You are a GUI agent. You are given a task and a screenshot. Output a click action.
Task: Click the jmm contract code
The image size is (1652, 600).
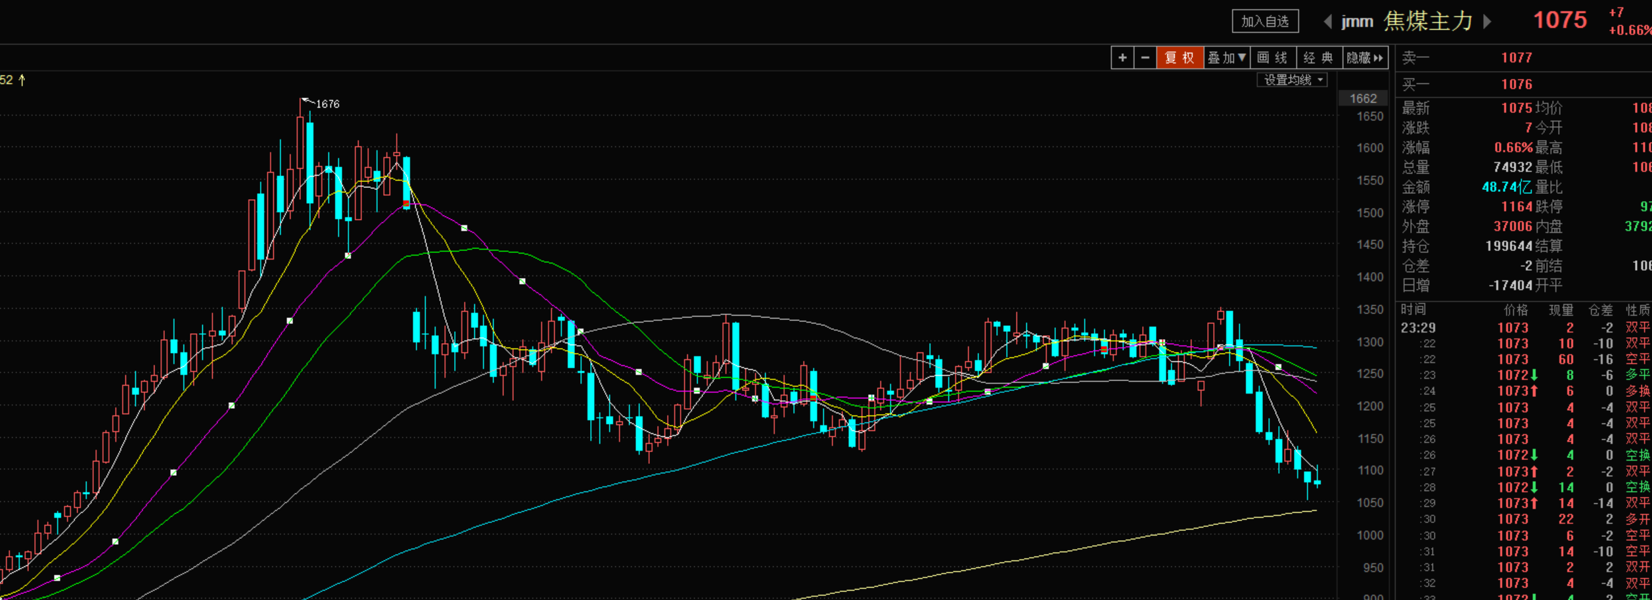(x=1358, y=22)
